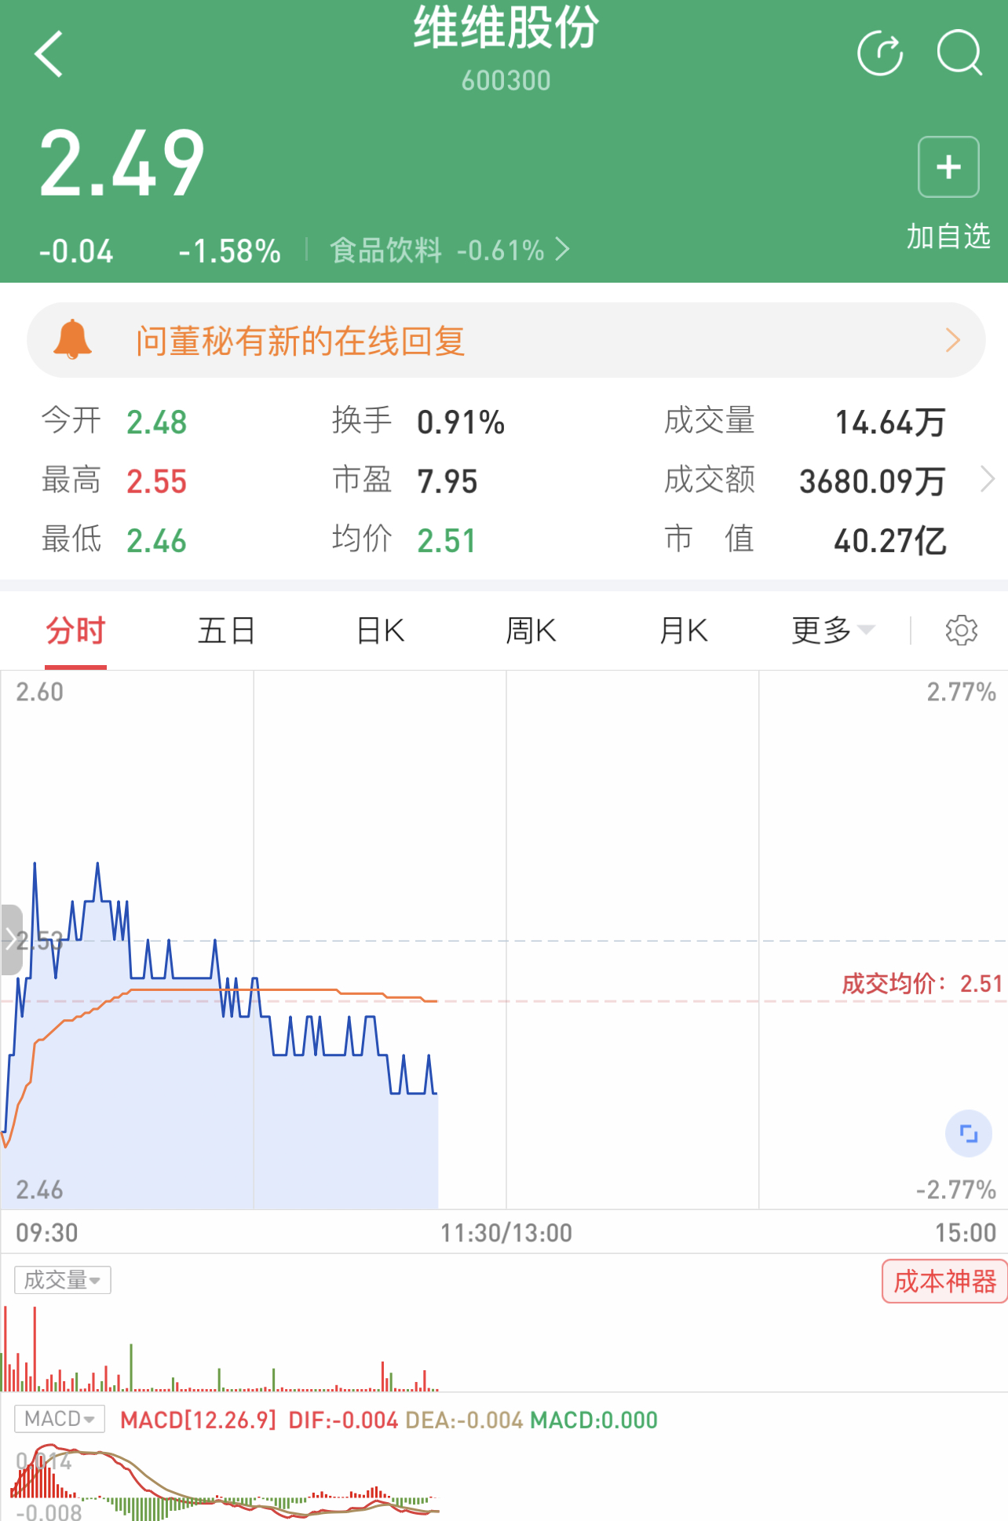Open the MACD indicator dropdown
Screen dimensions: 1008x1521
pos(60,1419)
